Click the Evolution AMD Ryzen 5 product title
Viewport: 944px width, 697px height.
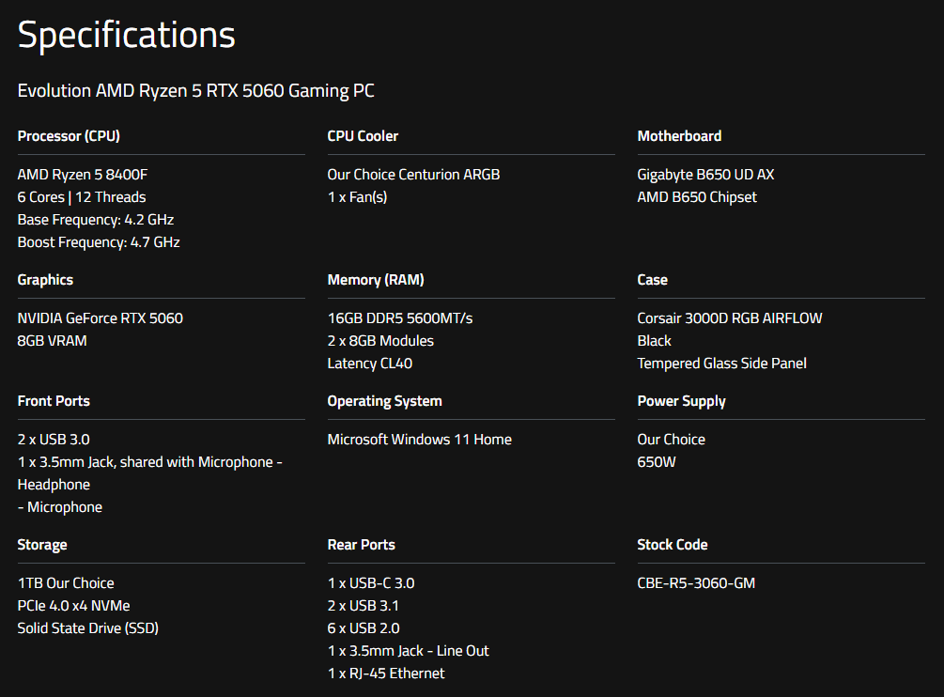(x=195, y=91)
